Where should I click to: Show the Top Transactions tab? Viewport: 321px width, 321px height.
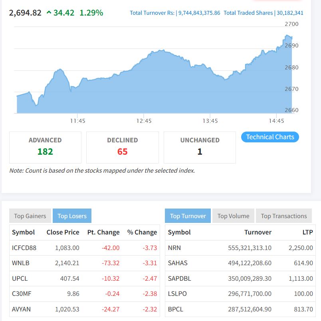pyautogui.click(x=283, y=216)
